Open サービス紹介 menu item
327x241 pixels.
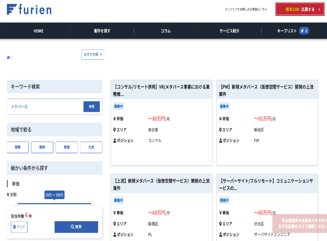pos(229,31)
